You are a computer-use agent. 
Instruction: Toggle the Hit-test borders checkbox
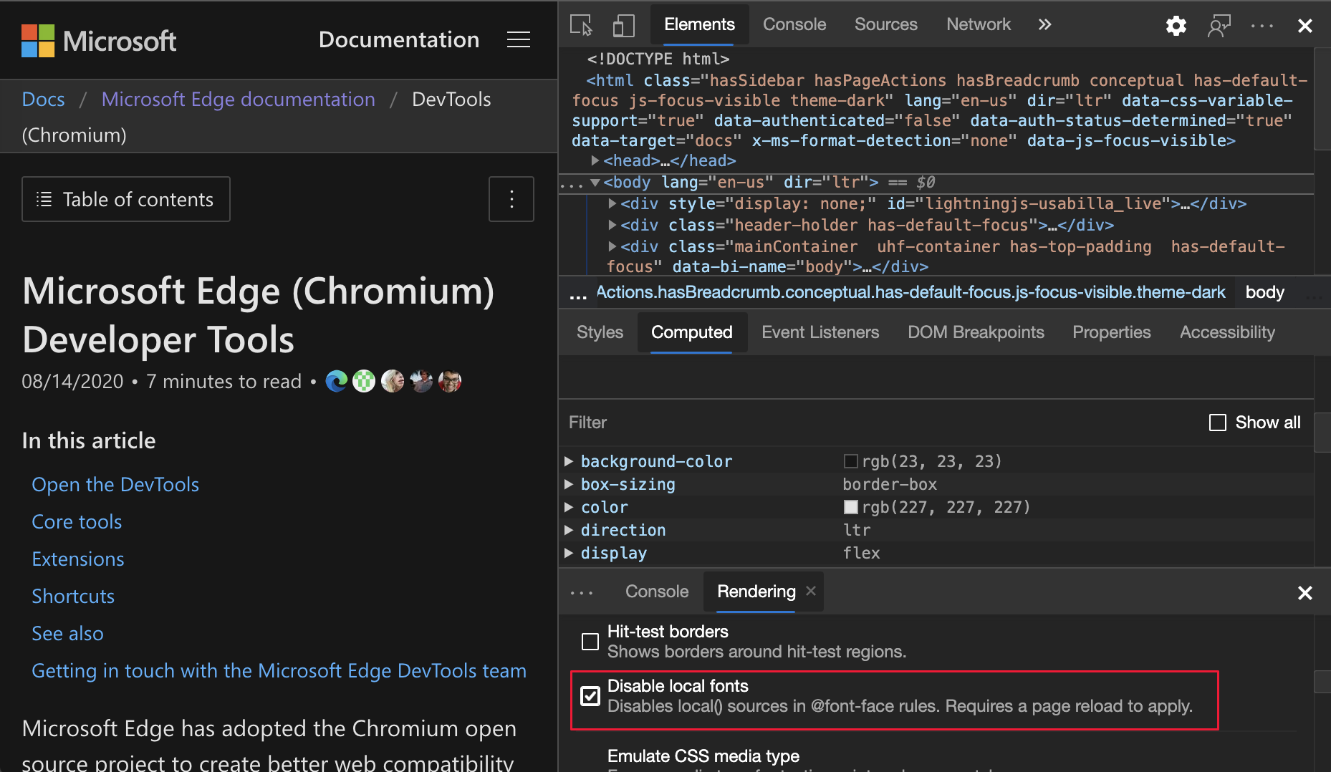click(590, 642)
